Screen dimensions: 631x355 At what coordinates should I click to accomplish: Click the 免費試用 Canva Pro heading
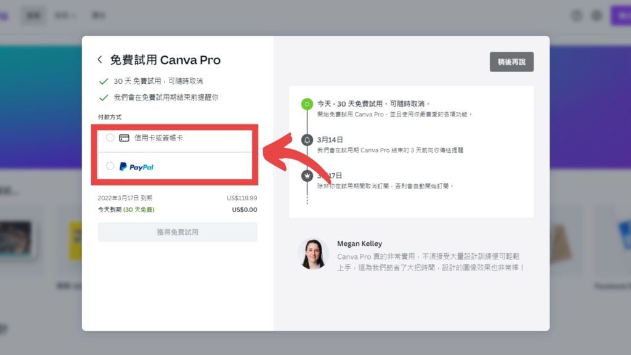(x=165, y=60)
